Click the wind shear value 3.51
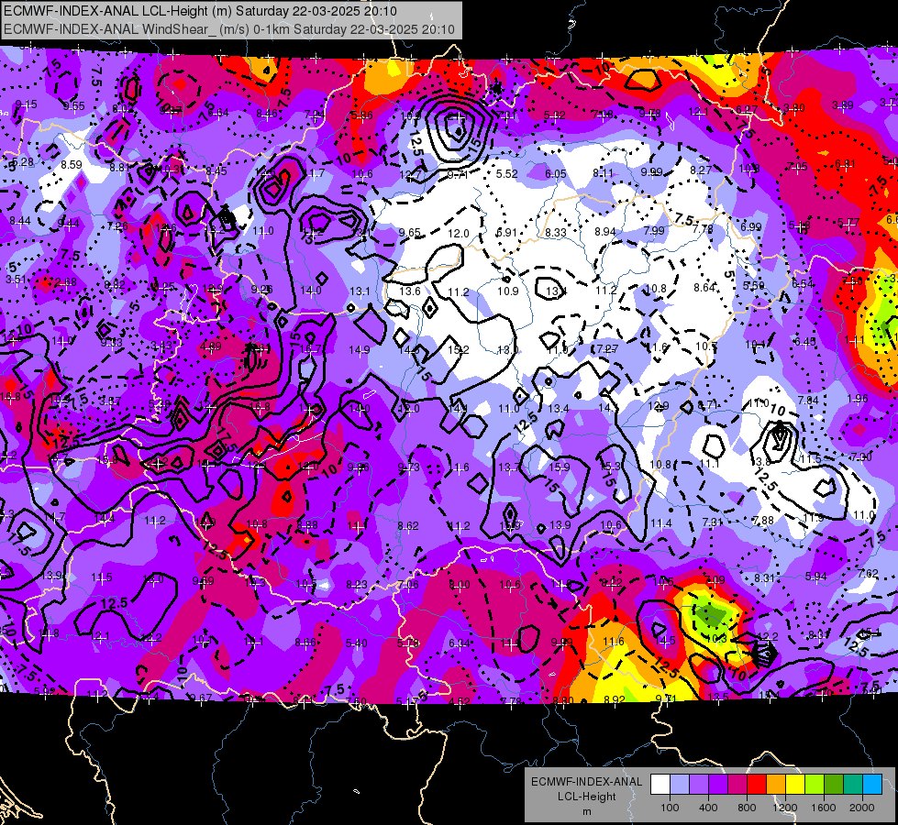 (x=16, y=280)
